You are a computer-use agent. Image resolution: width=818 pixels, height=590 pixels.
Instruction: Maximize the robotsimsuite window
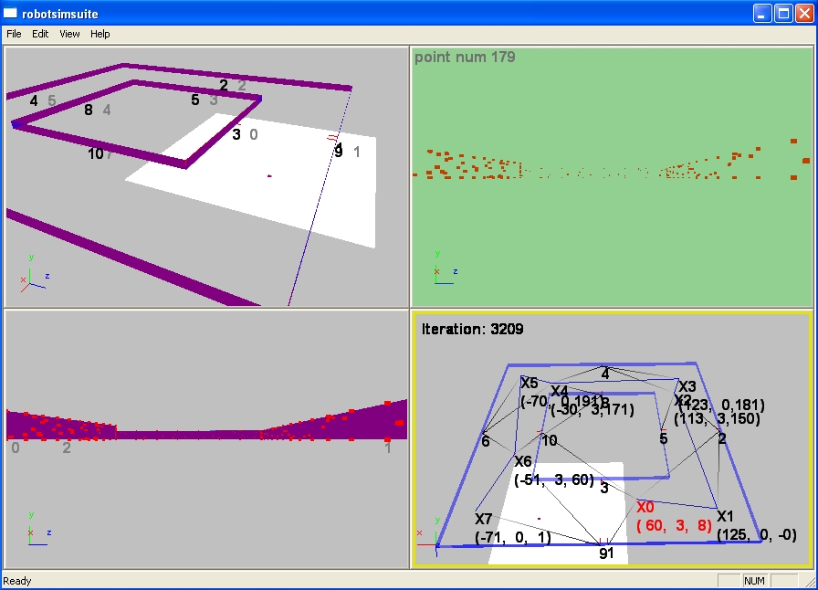[783, 14]
